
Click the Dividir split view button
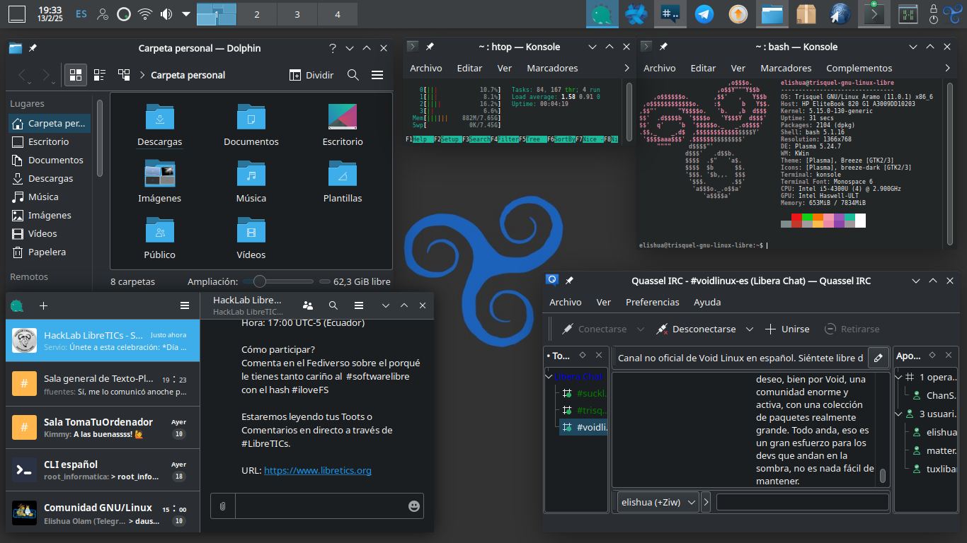click(311, 75)
